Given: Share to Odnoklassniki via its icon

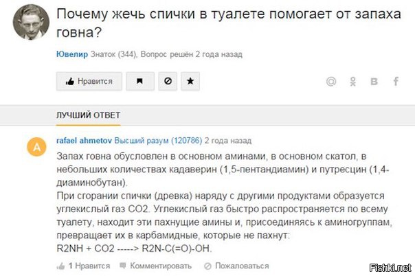Looking at the screenshot, I should (x=353, y=82).
